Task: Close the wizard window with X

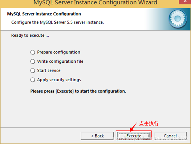Action: (x=185, y=2)
